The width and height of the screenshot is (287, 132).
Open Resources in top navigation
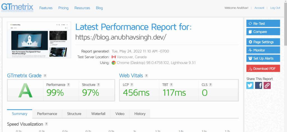(82, 8)
